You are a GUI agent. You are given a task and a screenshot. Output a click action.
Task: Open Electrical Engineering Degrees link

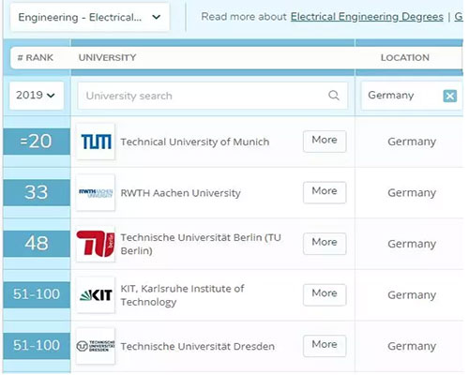click(367, 17)
